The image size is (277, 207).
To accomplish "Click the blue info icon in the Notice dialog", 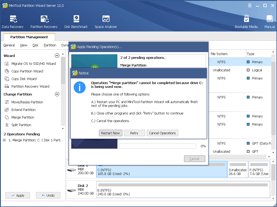I will [x=80, y=87].
